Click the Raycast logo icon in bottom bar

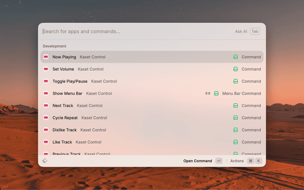point(45,161)
